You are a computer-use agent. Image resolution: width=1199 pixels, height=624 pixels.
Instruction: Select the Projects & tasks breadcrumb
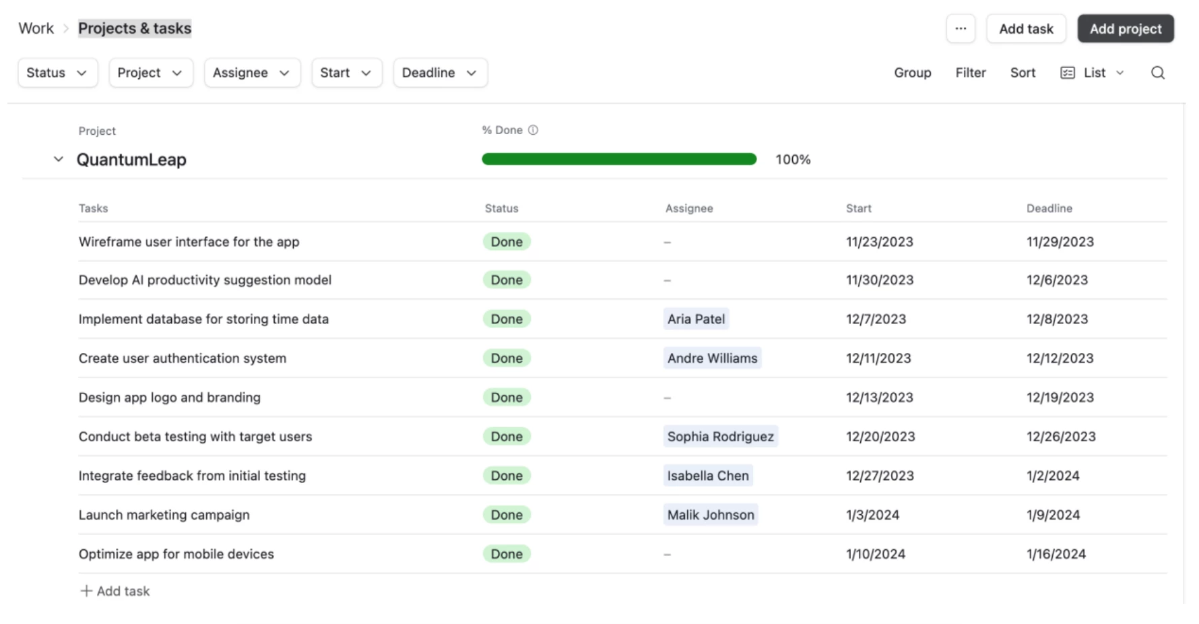tap(135, 28)
